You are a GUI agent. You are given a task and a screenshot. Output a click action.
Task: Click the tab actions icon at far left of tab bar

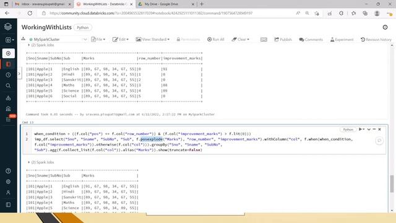tap(6, 4)
